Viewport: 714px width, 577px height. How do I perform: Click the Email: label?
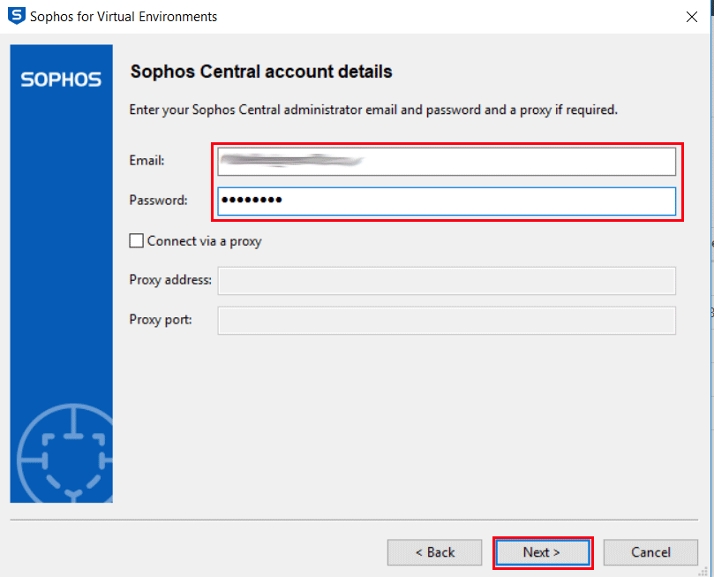coord(147,161)
